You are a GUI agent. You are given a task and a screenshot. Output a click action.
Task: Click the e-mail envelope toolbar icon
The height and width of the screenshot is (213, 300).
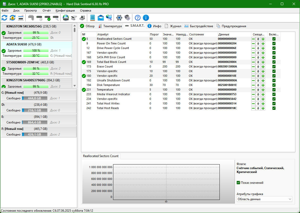pos(101,18)
